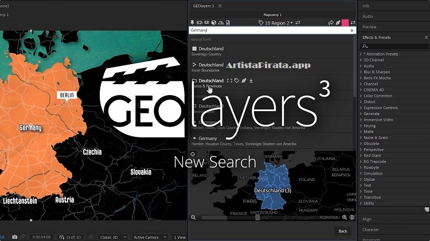The image size is (430, 241).
Task: Click zoom in magnifier on map preview
Action: 345,218
